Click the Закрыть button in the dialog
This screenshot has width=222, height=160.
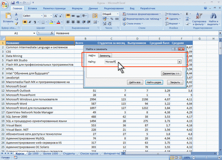pos(175,82)
